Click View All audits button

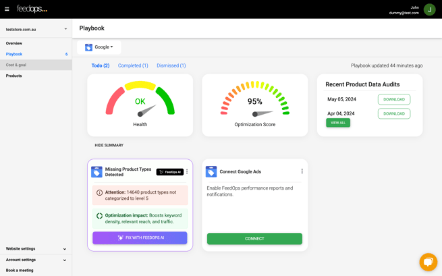[338, 123]
